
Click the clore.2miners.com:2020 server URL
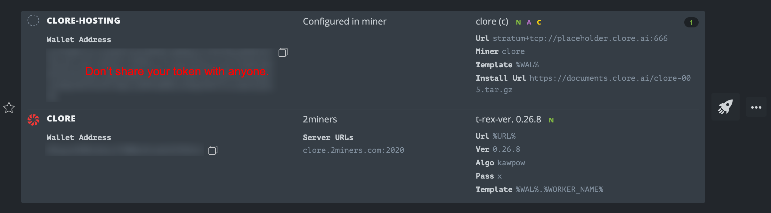point(353,150)
